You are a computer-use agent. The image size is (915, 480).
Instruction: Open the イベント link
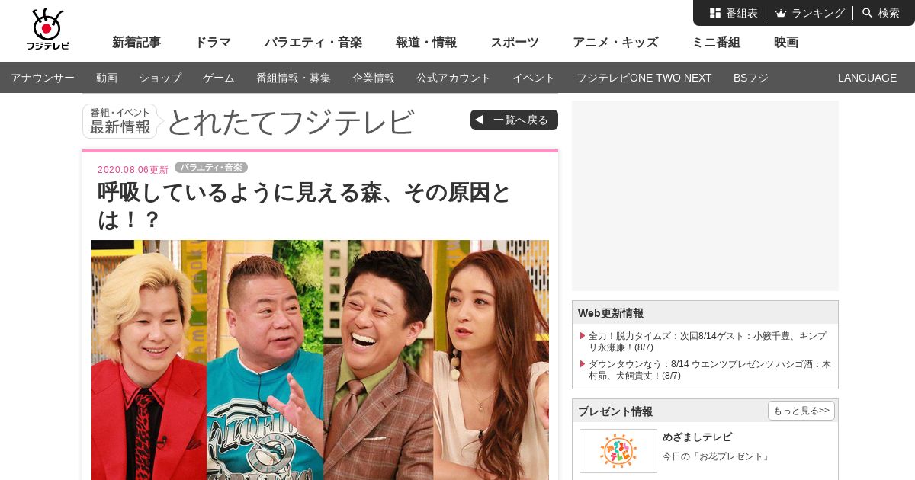click(534, 78)
